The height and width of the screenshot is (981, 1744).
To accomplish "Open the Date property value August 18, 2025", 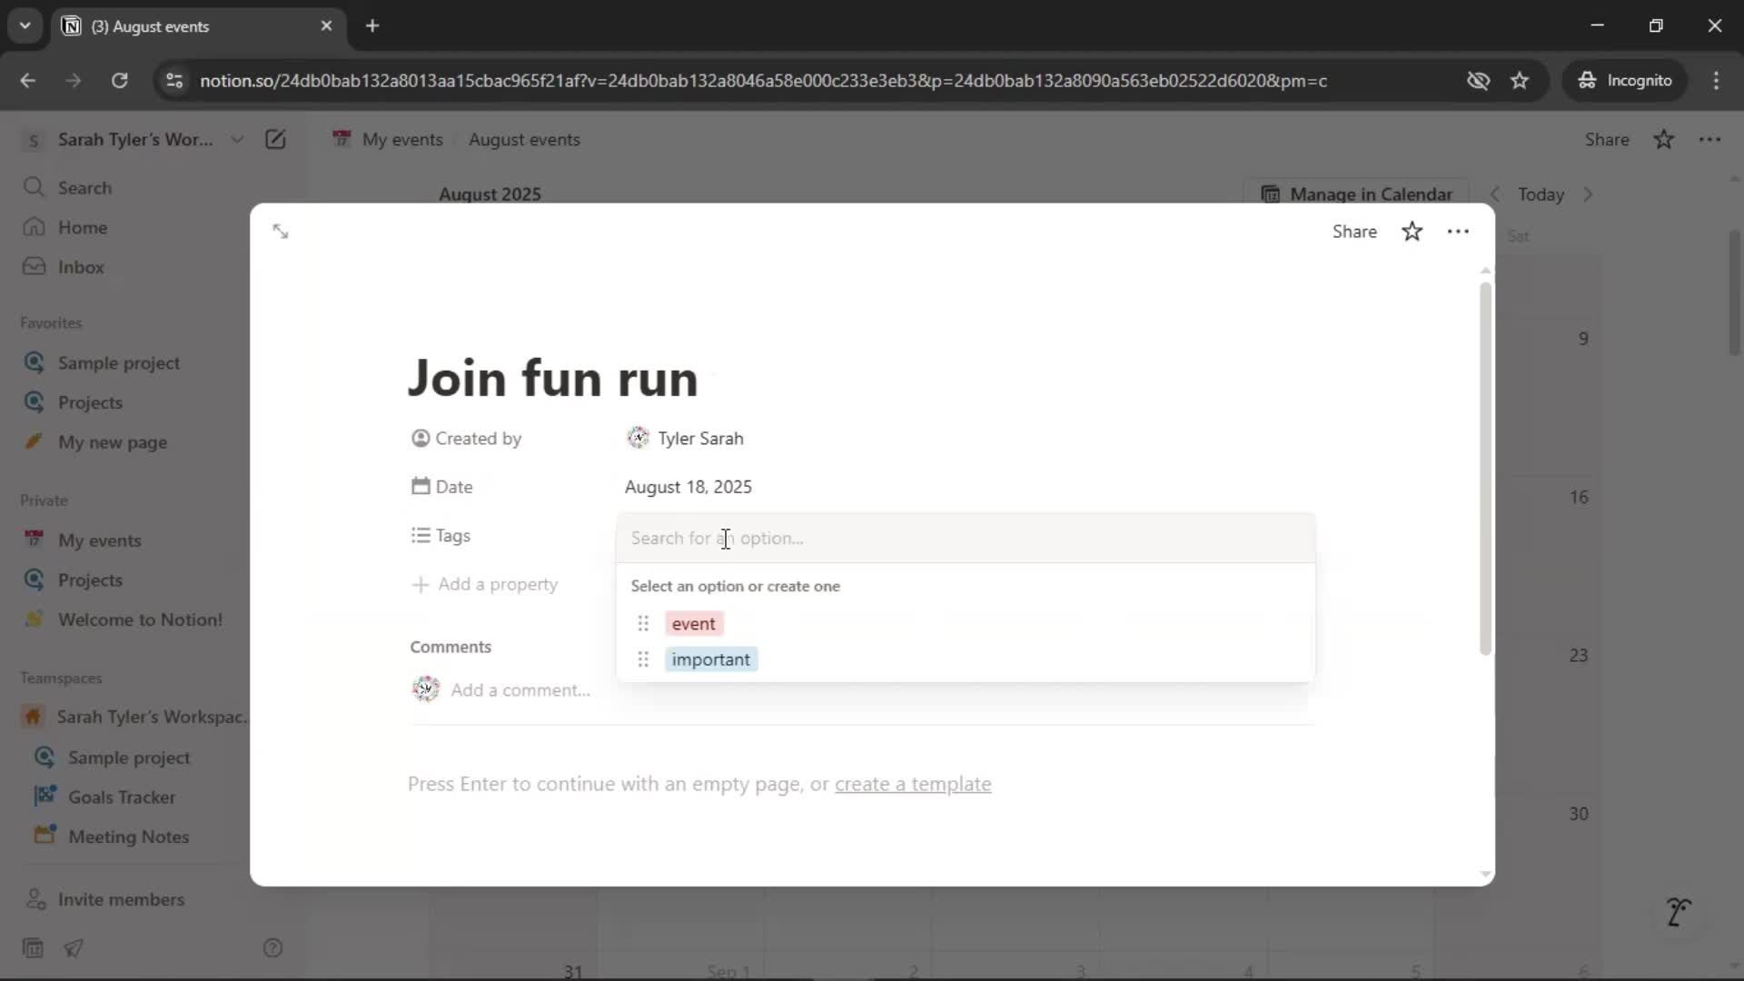I will [x=689, y=487].
